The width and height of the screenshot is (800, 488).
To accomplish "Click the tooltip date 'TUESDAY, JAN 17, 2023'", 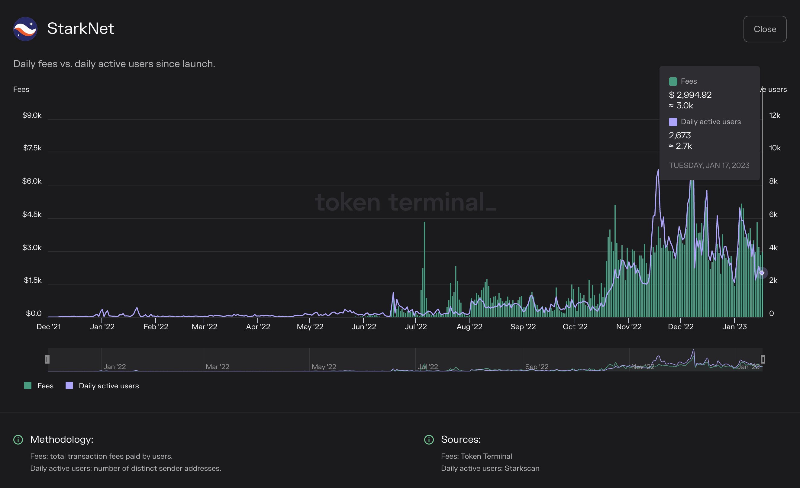I will pos(709,165).
